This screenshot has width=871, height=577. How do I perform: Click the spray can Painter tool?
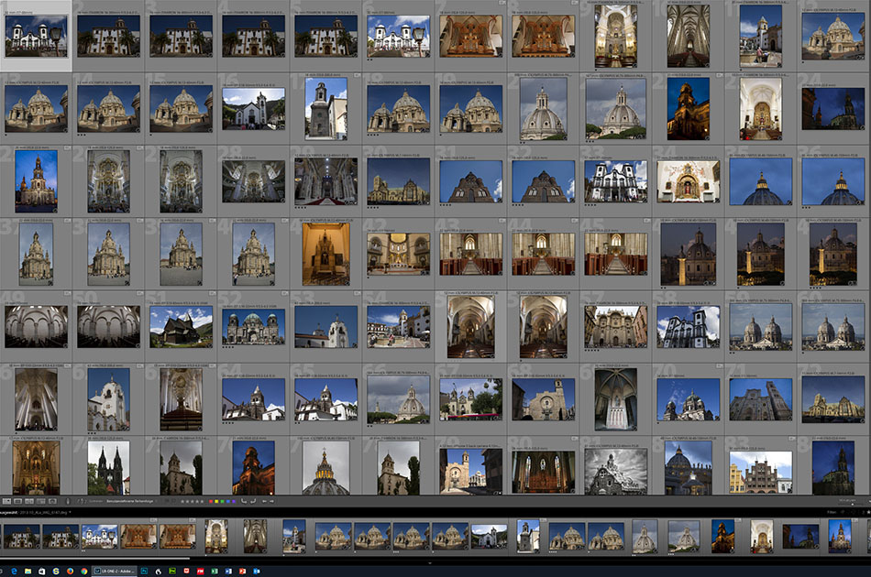(68, 501)
